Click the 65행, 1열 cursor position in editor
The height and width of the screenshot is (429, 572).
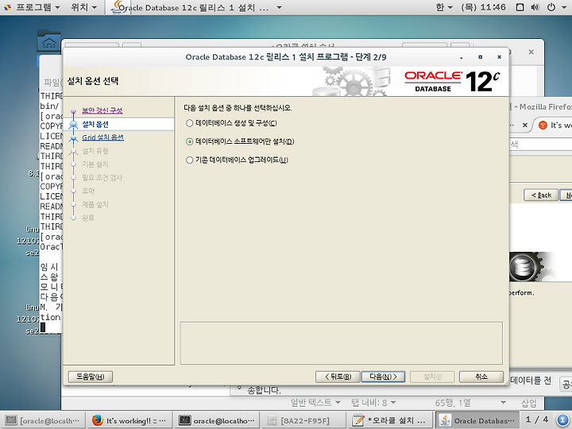pyautogui.click(x=453, y=403)
